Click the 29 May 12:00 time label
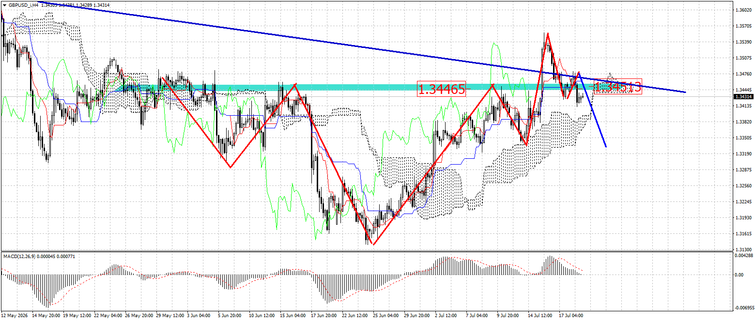The width and height of the screenshot is (755, 321). (x=171, y=315)
